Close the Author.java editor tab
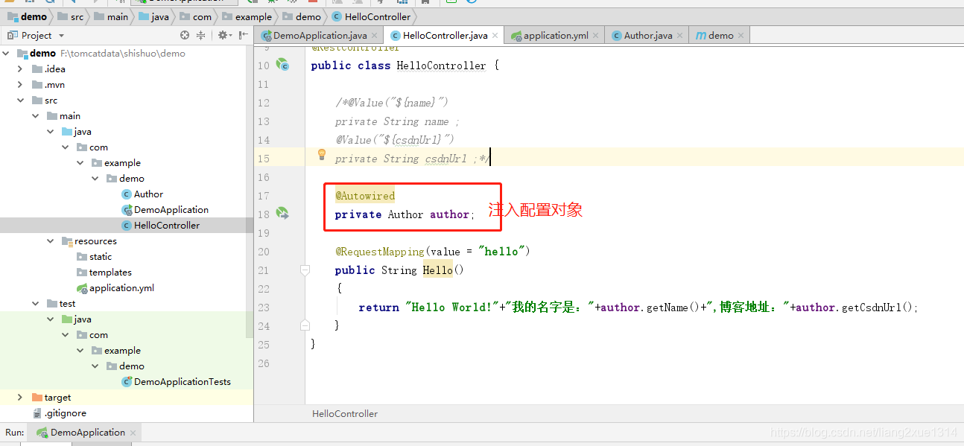This screenshot has width=964, height=446. tap(680, 35)
